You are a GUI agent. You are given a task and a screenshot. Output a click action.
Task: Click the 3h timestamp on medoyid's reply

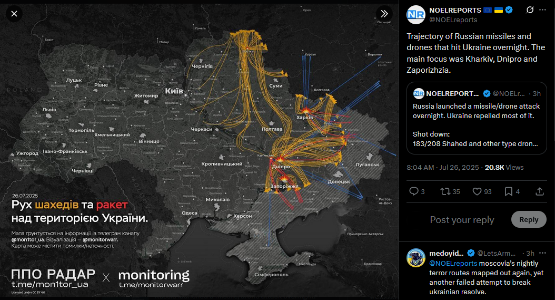[x=530, y=253]
